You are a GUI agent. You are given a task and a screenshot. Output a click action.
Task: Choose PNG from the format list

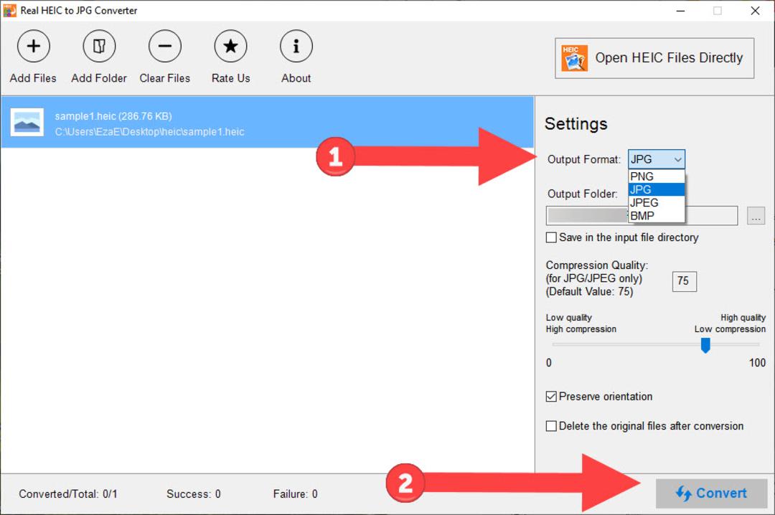coord(657,176)
